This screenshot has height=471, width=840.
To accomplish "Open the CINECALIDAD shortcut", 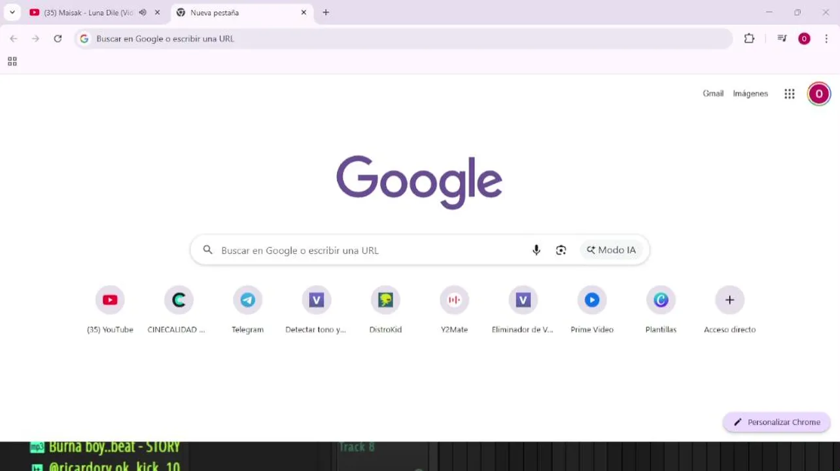I will pyautogui.click(x=179, y=309).
